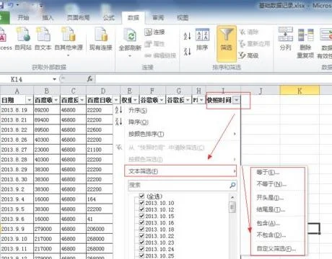Switch to the 页面布局 (Page Layout) tab
Viewport: 332px width, 259px height.
(78, 17)
